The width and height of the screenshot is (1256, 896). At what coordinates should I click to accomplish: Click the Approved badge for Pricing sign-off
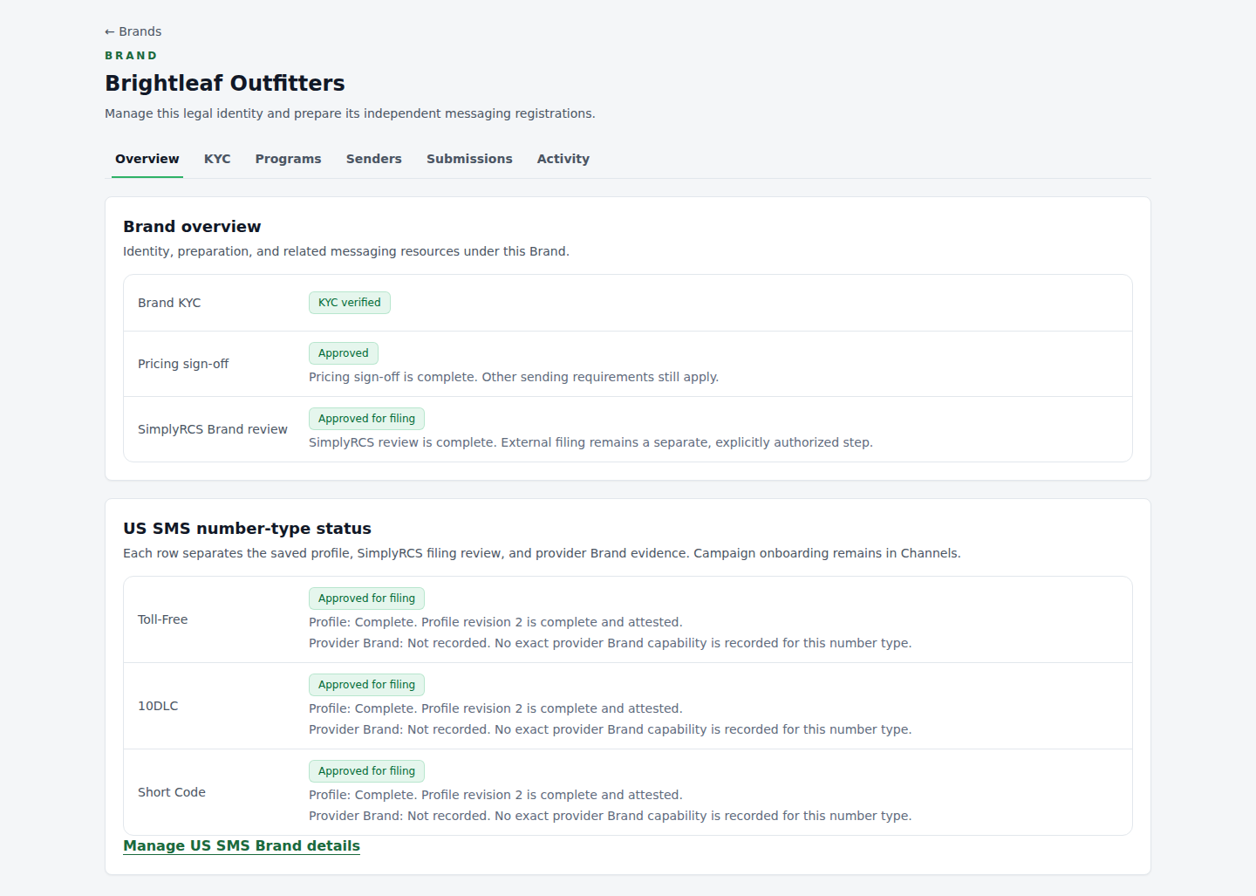tap(343, 353)
